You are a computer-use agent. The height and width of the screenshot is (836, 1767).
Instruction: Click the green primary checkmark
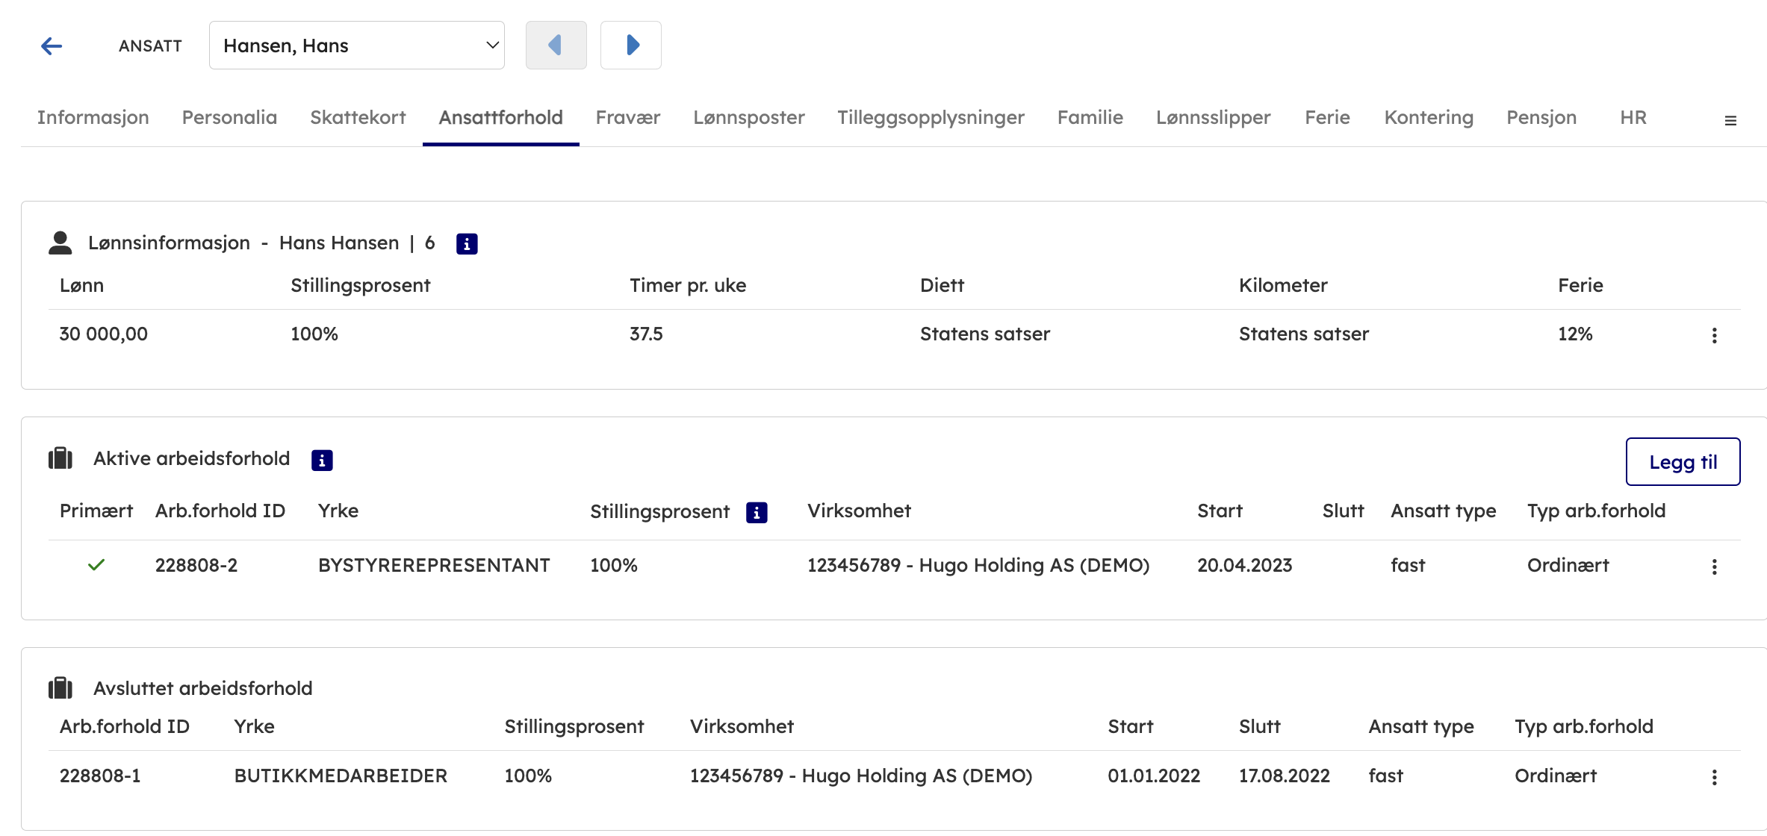[96, 565]
